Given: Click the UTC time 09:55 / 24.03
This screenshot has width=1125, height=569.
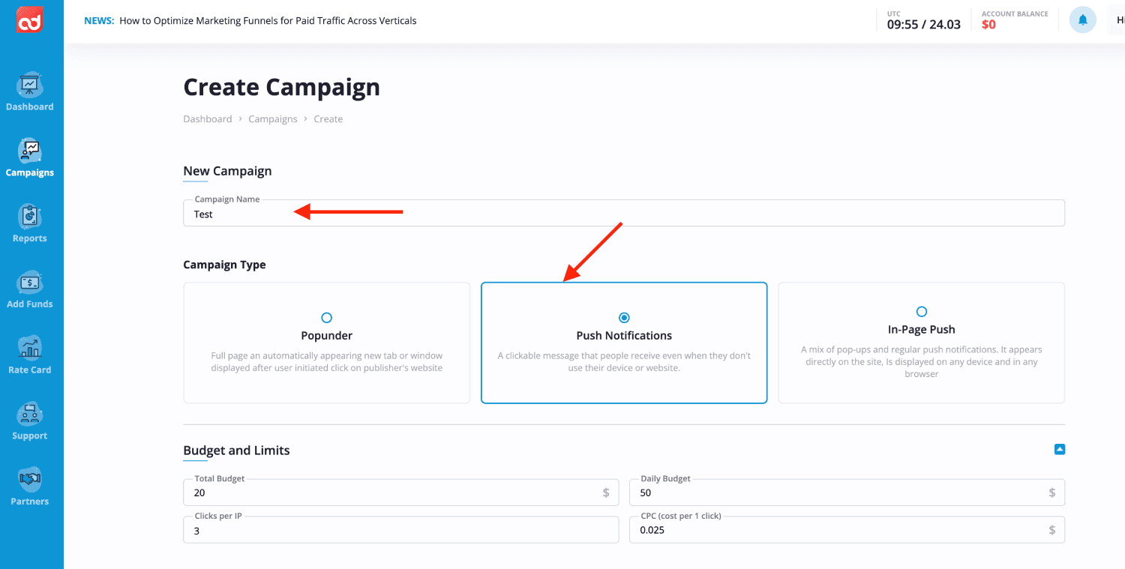Looking at the screenshot, I should click(924, 25).
